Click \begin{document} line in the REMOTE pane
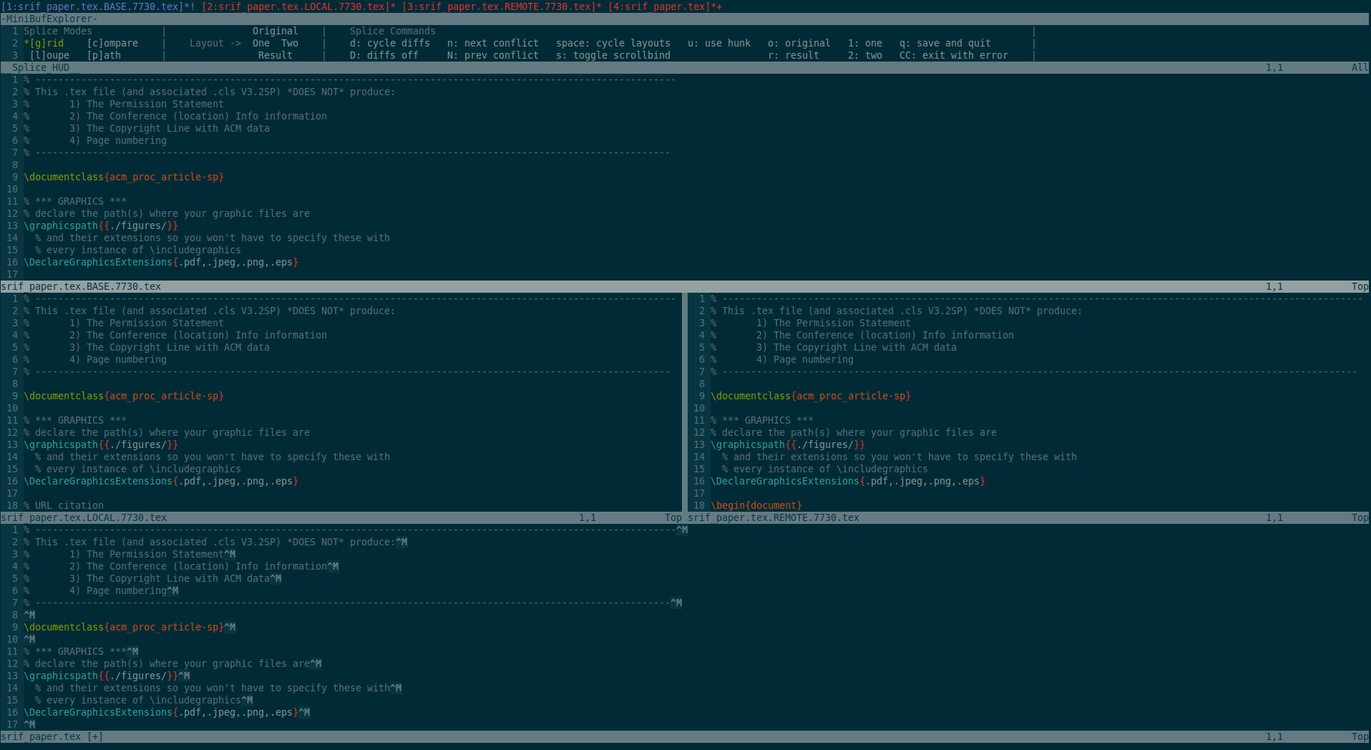The width and height of the screenshot is (1371, 750). pos(756,505)
